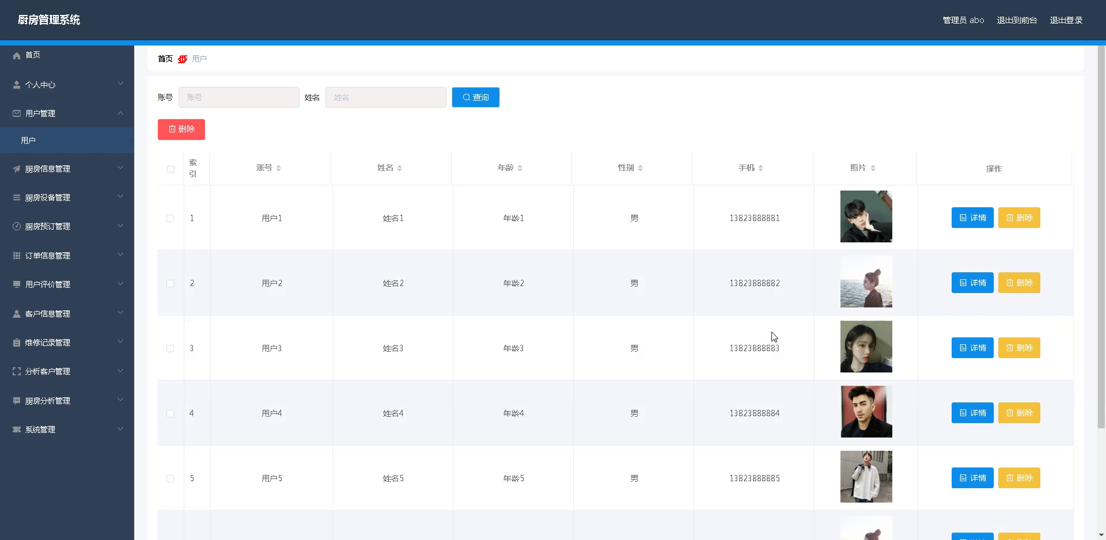Sort by 照片 column arrows

[x=873, y=168]
